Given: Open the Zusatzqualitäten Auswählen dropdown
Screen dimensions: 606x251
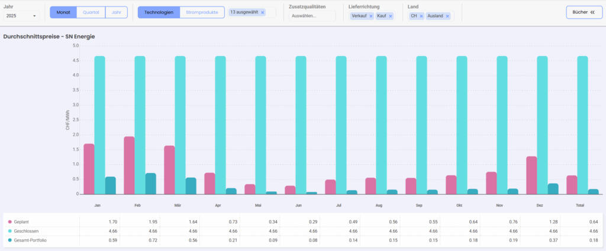Looking at the screenshot, I should (312, 16).
